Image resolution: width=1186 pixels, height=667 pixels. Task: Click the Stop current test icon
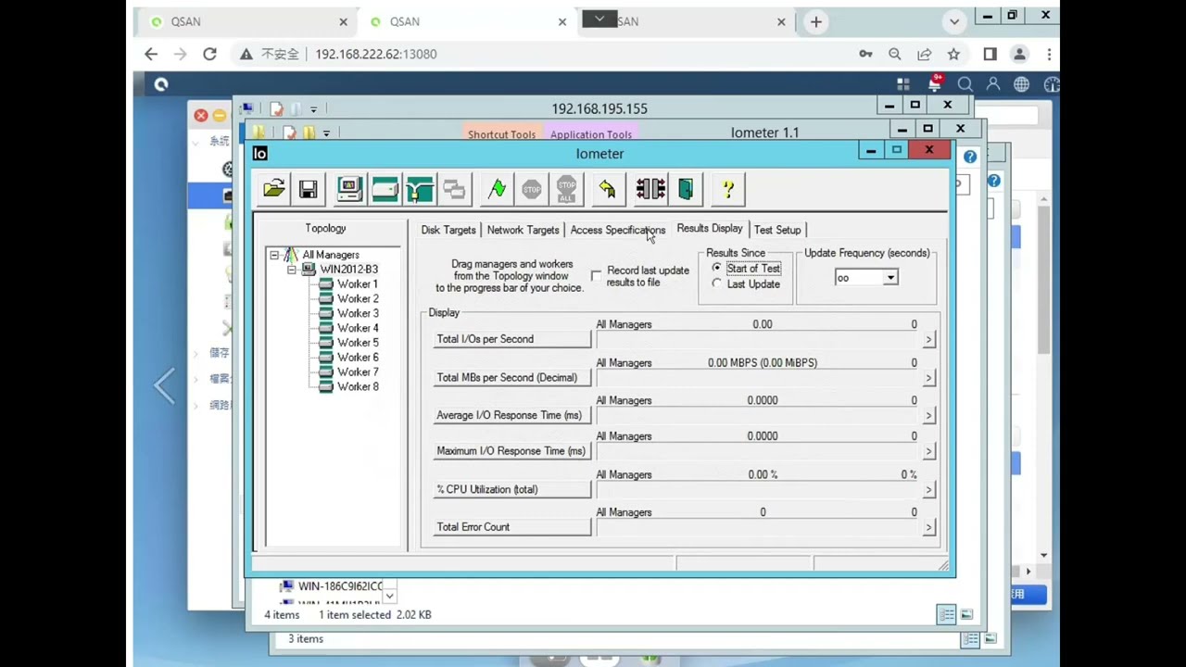click(532, 189)
